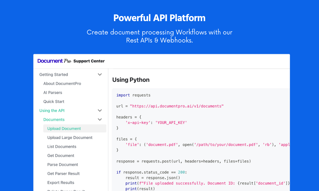Viewport: 319px width, 191px height.
Task: Click 'YOUR_API_KEY' string in code
Action: pos(171,123)
